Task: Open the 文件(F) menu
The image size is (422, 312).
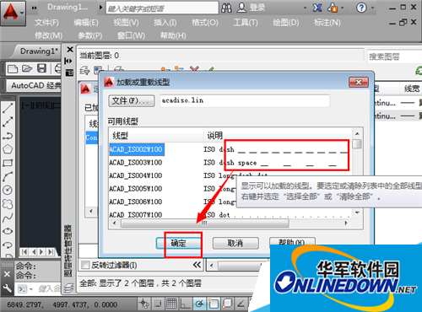Action: tap(46, 23)
